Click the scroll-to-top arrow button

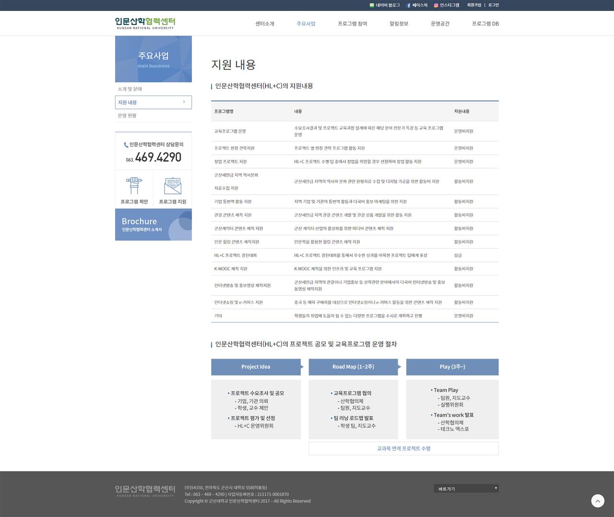click(598, 501)
